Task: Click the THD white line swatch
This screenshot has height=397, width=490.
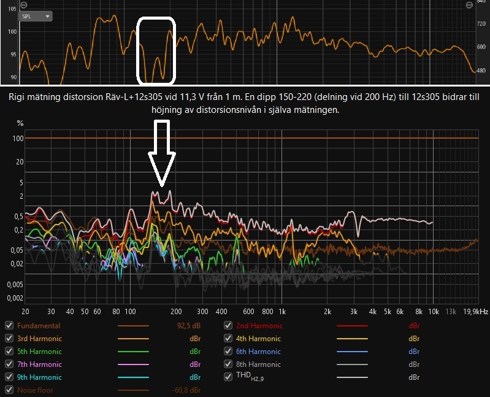Action: pyautogui.click(x=352, y=377)
